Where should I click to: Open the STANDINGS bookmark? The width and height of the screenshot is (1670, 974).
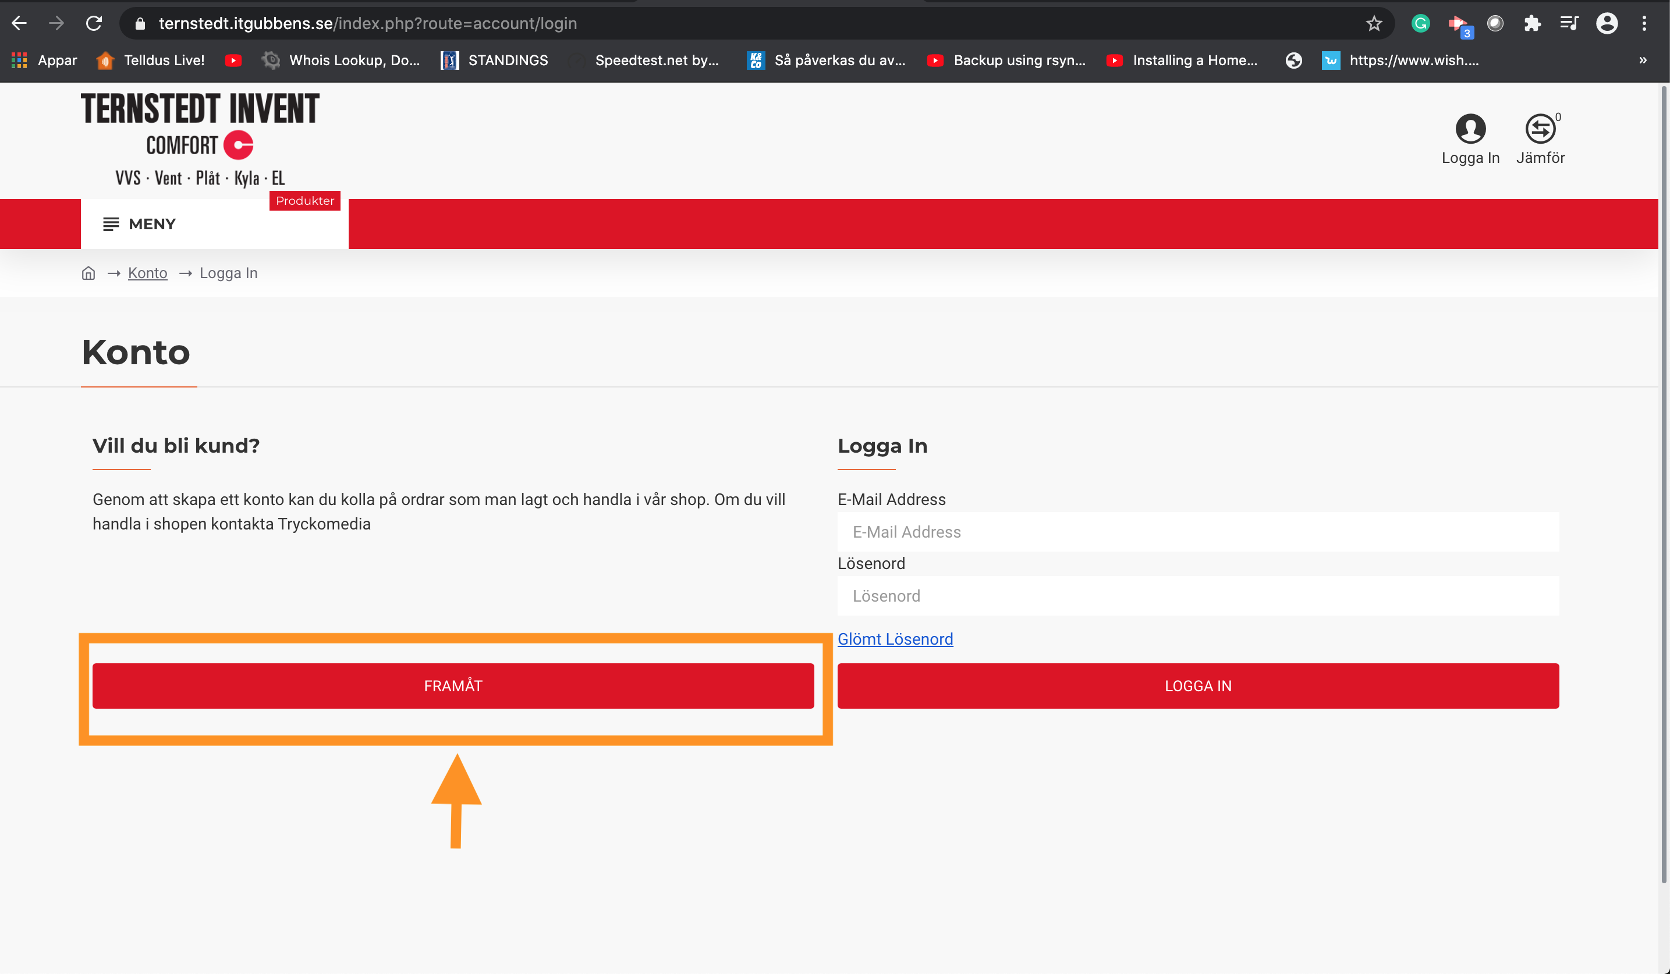click(x=495, y=61)
